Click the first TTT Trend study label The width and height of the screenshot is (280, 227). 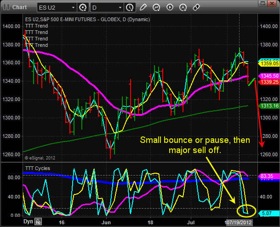[36, 26]
